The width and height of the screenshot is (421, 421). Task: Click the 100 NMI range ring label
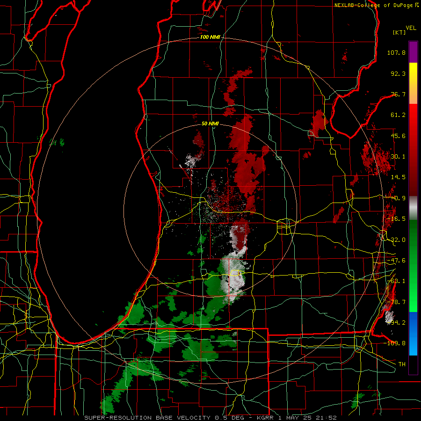click(210, 37)
